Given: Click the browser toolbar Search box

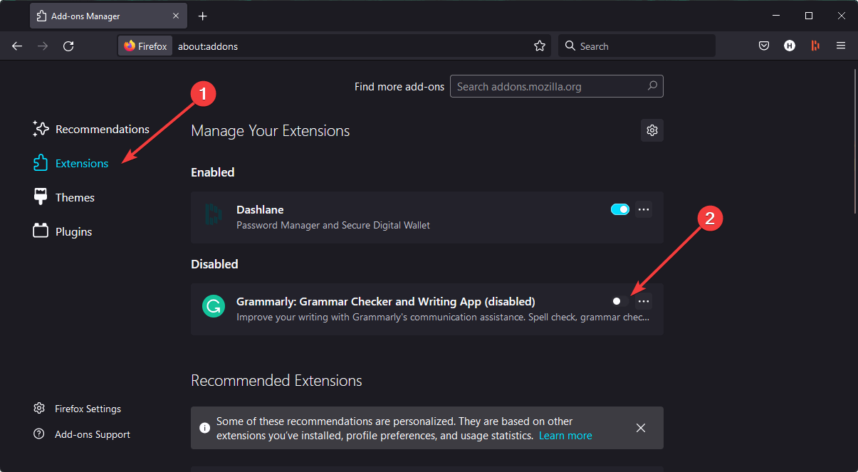Looking at the screenshot, I should tap(637, 46).
